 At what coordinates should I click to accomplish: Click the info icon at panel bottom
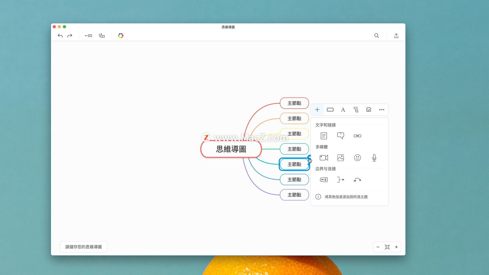click(318, 197)
